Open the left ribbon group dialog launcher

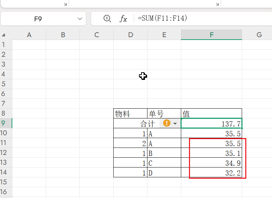65,4
